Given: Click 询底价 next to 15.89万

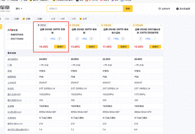Looking at the screenshot, I should pos(92,47).
